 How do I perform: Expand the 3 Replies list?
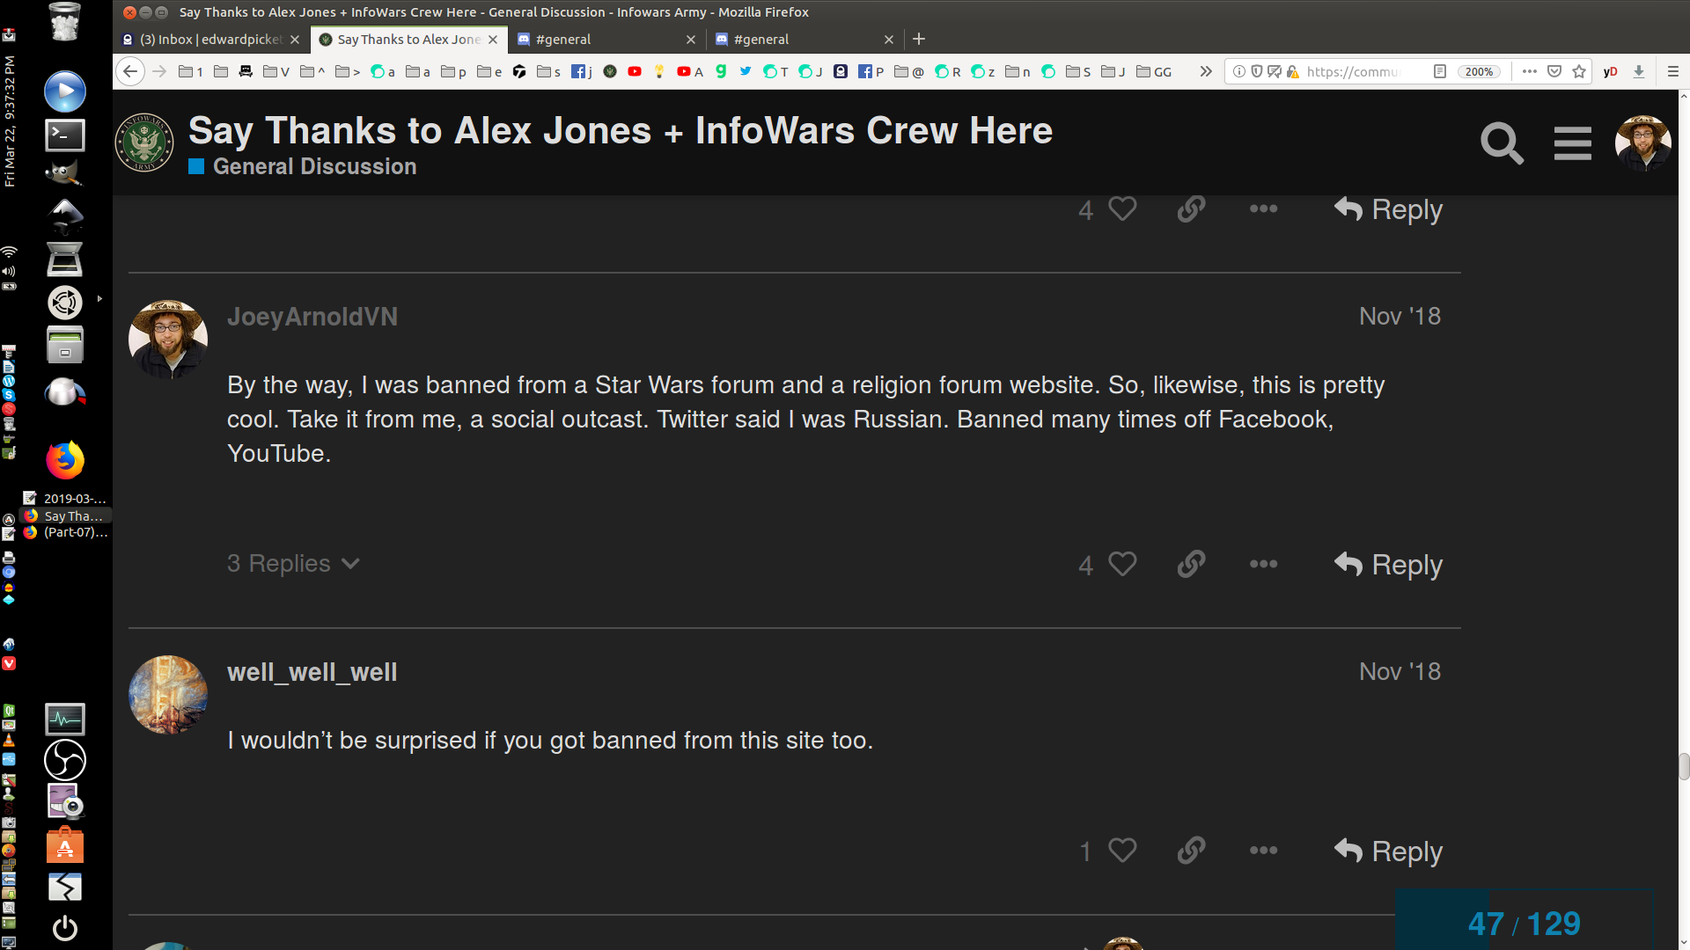coord(293,563)
